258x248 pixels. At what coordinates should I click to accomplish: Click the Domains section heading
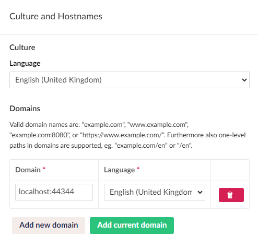pyautogui.click(x=25, y=109)
